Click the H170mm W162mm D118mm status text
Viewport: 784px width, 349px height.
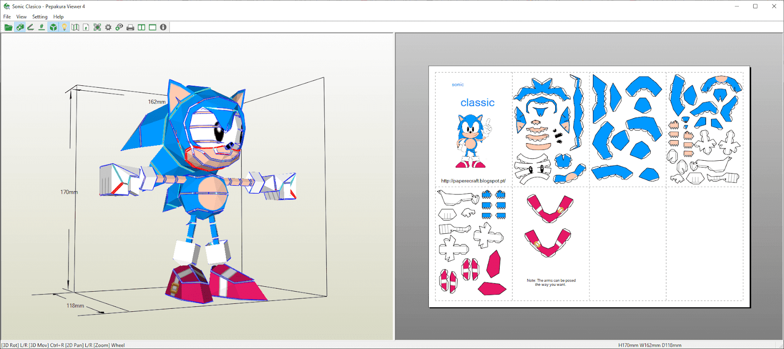click(650, 345)
